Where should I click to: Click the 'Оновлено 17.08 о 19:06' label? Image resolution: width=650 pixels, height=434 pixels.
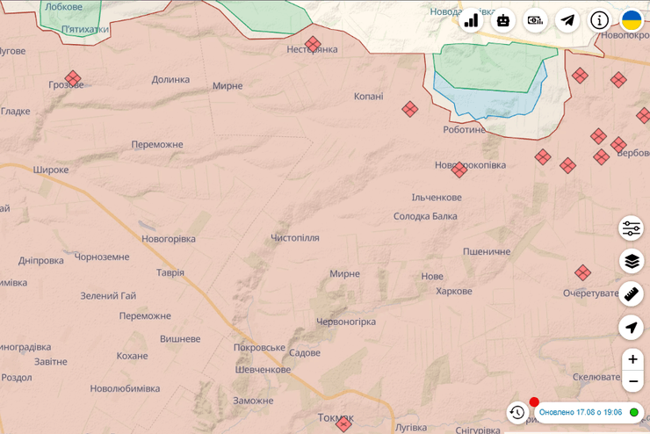coord(581,412)
